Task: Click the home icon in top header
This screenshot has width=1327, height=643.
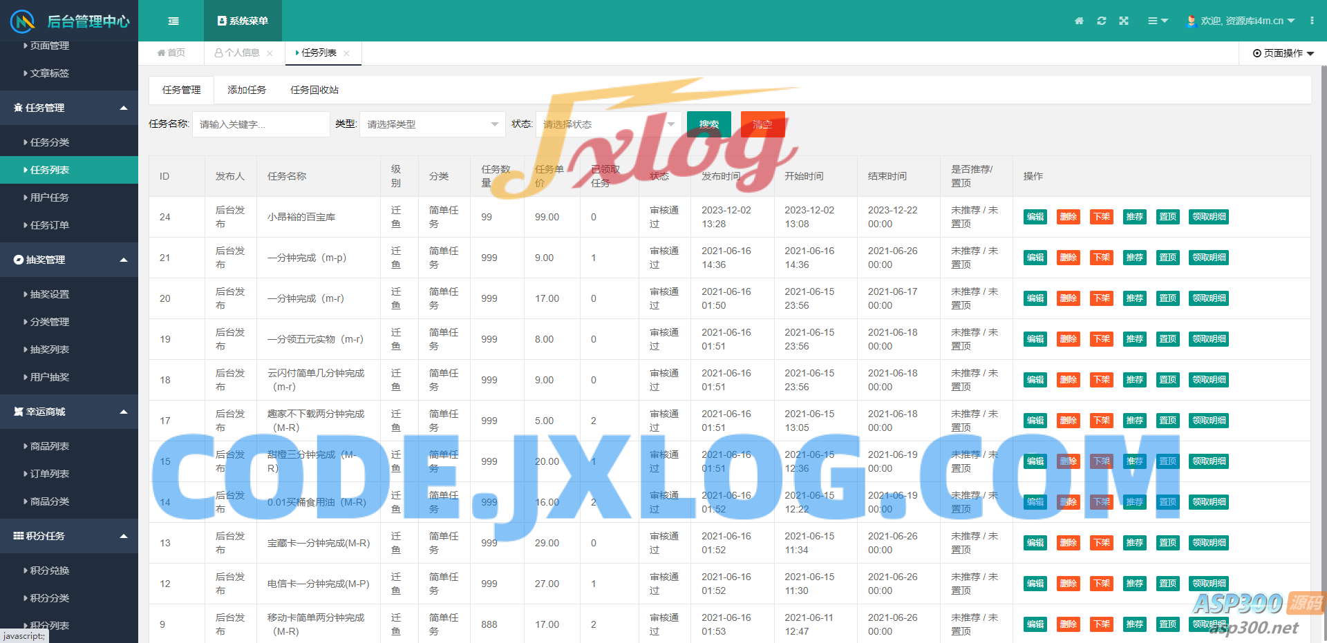Action: point(1079,21)
